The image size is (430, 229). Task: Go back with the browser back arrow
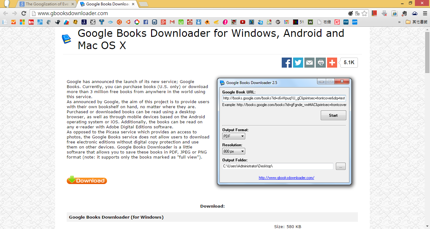pos(5,13)
